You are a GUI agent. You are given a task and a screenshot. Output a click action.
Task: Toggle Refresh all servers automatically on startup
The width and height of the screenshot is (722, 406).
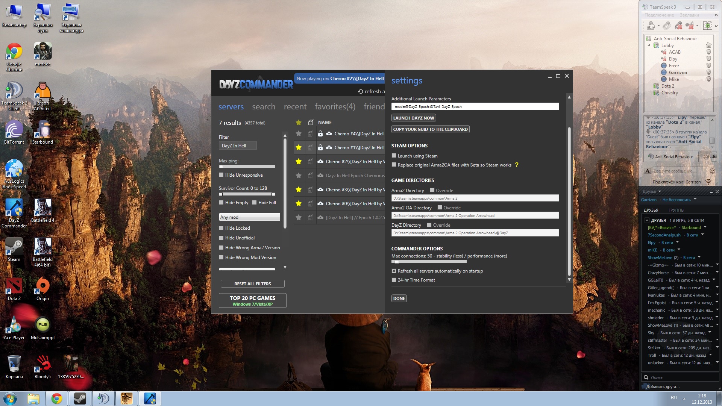(x=394, y=271)
